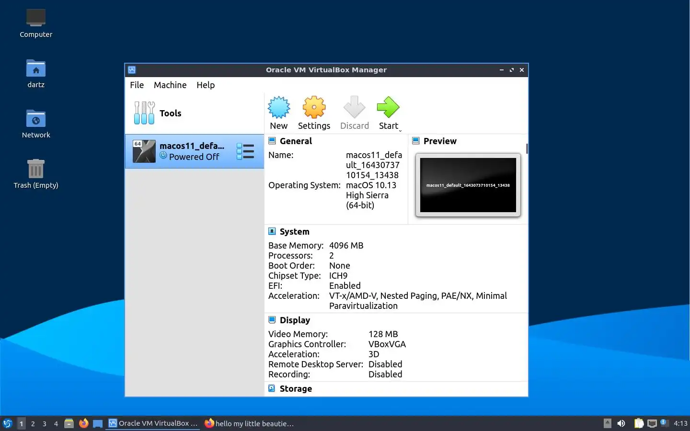Viewport: 690px width, 431px height.
Task: Click the wired network tray icon
Action: (x=652, y=423)
